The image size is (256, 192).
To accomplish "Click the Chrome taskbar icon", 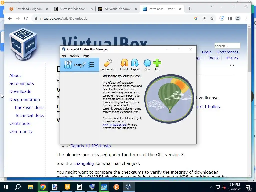I will coord(43,187).
